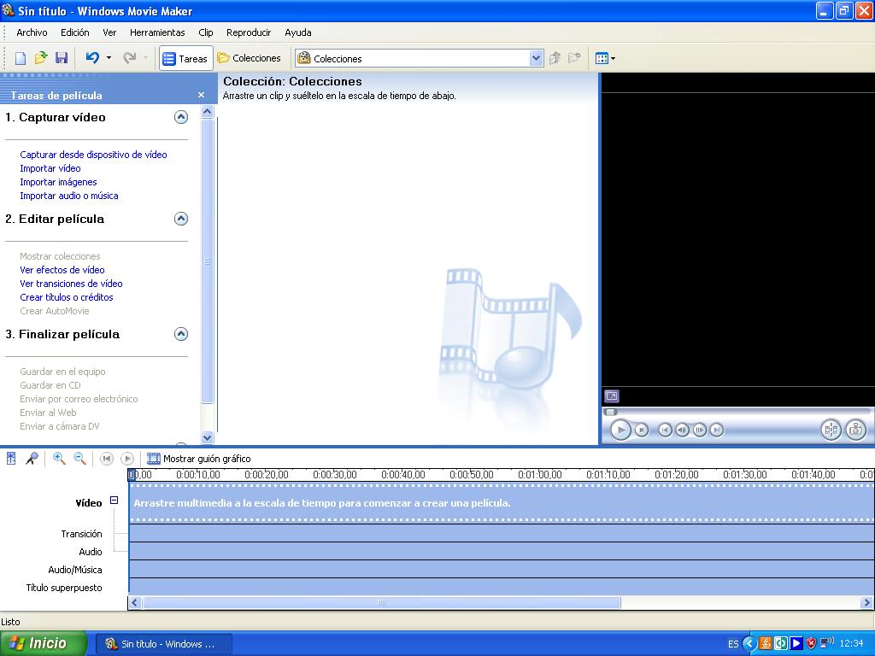Click the Save Project floppy icon
This screenshot has width=875, height=656.
[x=62, y=58]
